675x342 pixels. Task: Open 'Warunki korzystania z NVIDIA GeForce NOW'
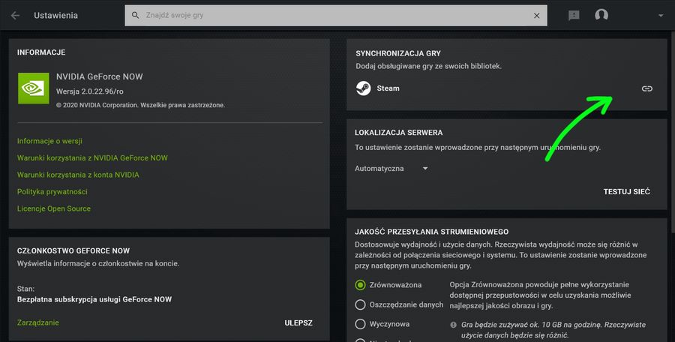click(92, 157)
